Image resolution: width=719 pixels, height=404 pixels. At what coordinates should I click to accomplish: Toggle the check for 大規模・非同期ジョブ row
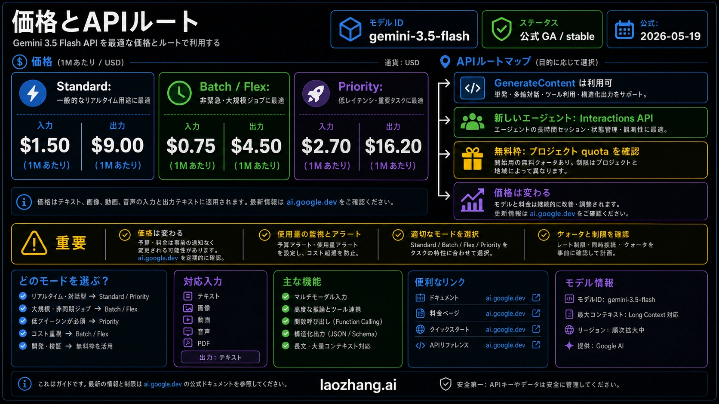[x=23, y=308]
